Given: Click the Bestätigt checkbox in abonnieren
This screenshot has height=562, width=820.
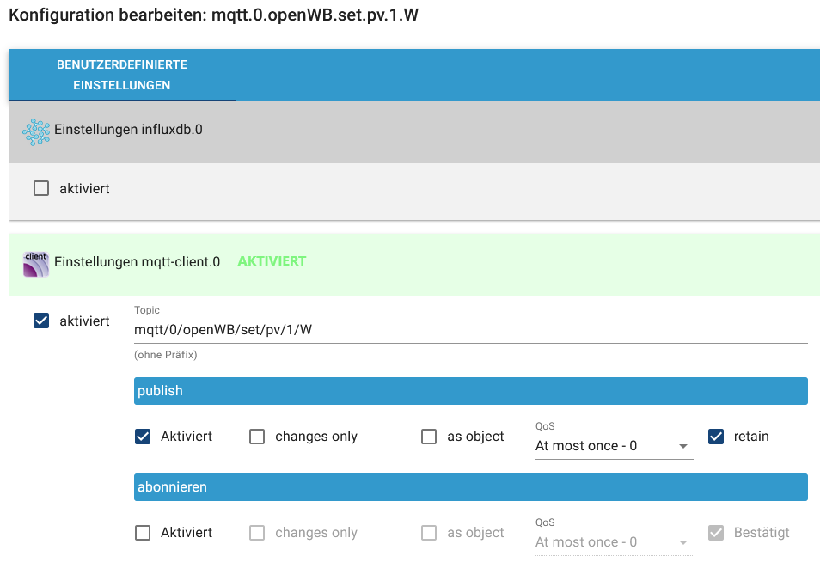Looking at the screenshot, I should (x=716, y=533).
